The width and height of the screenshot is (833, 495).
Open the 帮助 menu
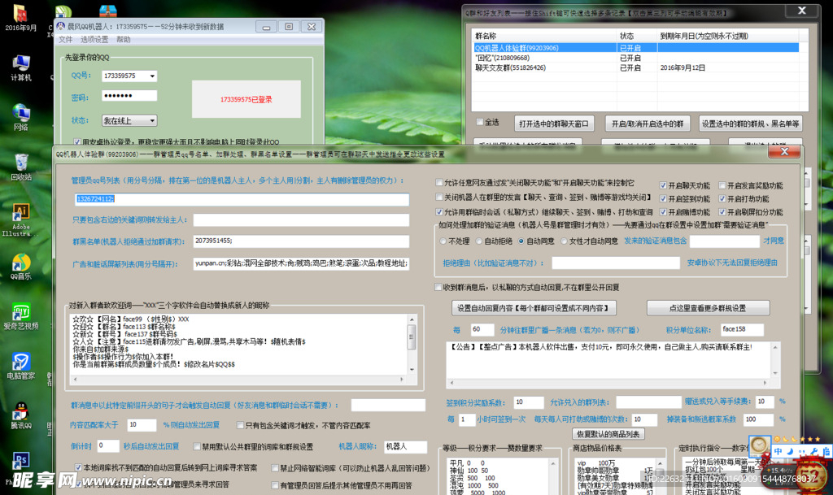[124, 39]
